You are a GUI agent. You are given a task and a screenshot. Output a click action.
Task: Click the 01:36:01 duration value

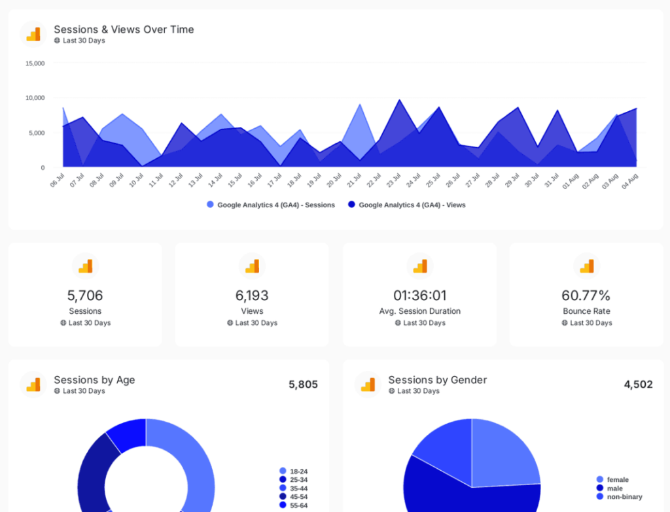tap(420, 296)
